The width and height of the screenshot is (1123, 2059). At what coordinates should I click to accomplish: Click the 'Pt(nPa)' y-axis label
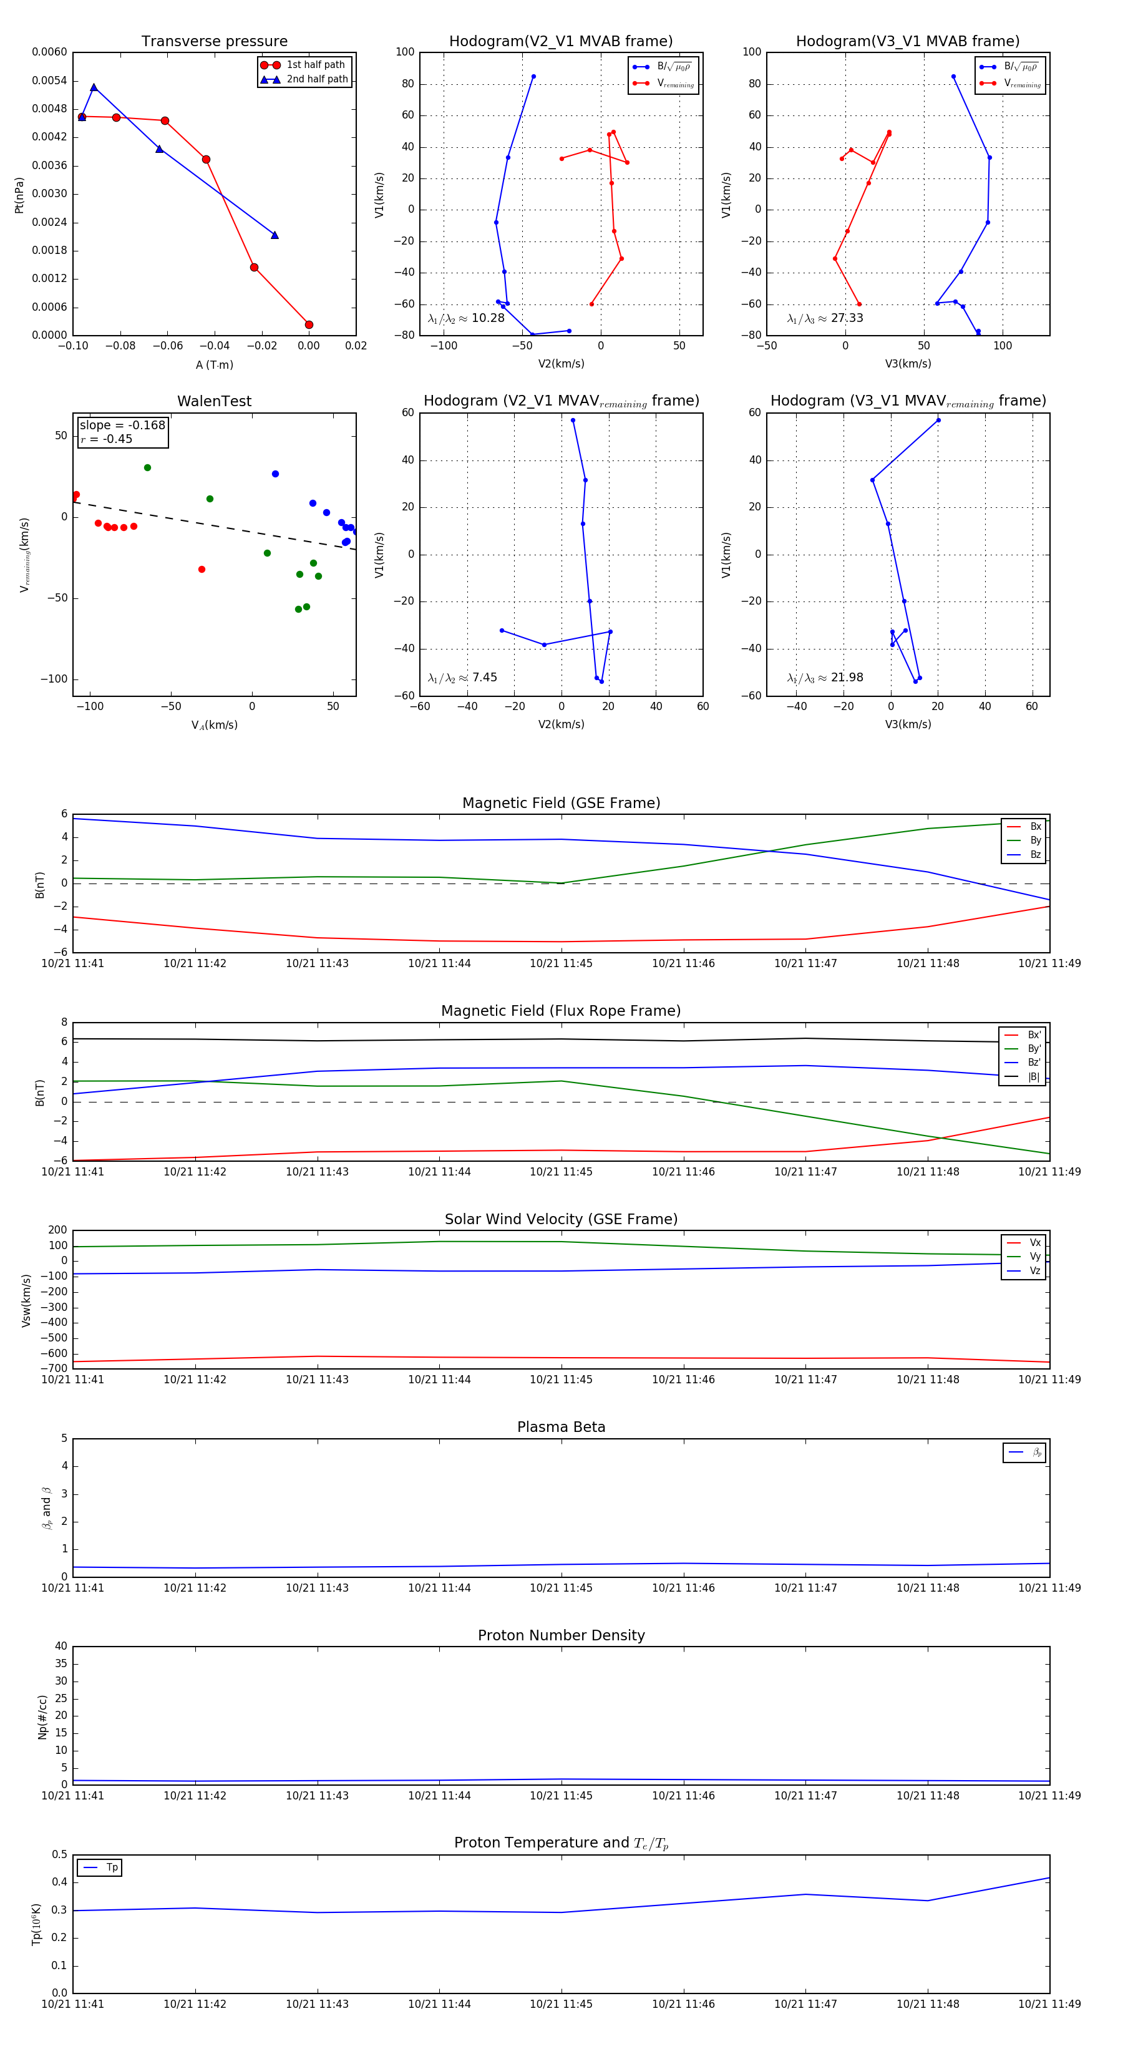(x=19, y=194)
